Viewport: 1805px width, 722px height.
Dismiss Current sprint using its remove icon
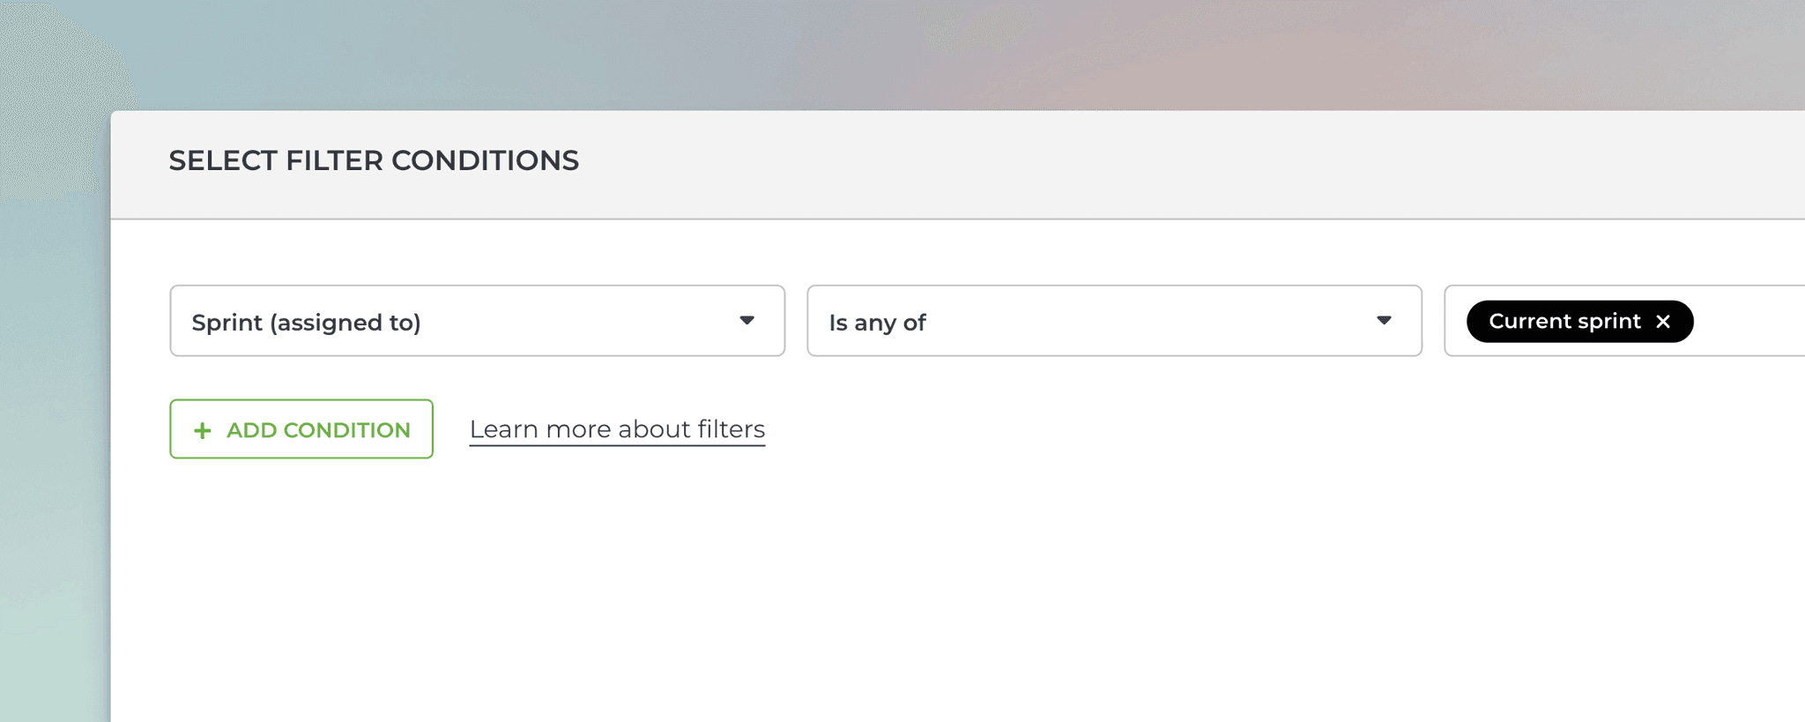point(1663,321)
